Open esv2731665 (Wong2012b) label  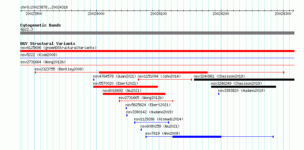coord(141,98)
